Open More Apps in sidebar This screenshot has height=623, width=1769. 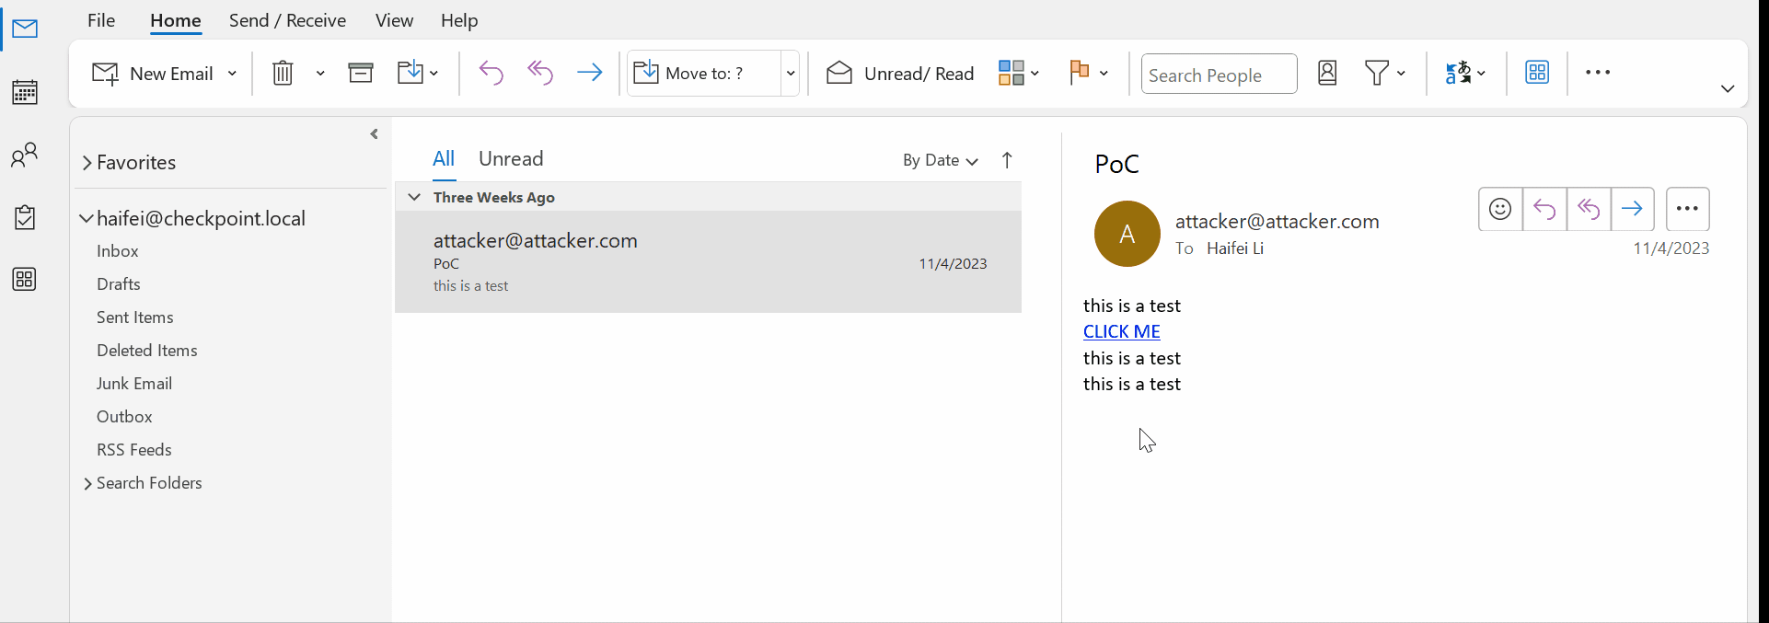(25, 279)
